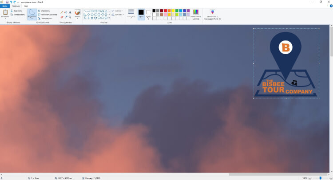Collapse the ribbon with the chevron
This screenshot has height=180, width=333.
pyautogui.click(x=328, y=6)
